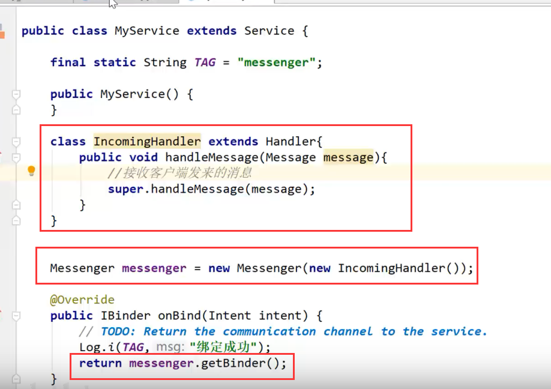Click the final keyword
Image resolution: width=551 pixels, height=389 pixels.
[68, 62]
